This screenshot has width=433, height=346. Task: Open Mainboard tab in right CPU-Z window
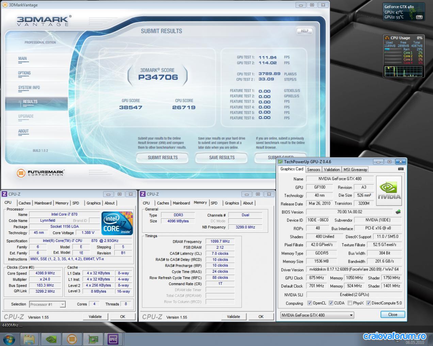pos(181,203)
